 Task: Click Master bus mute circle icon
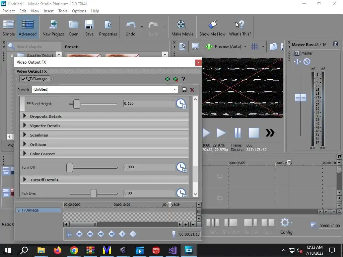[307, 62]
